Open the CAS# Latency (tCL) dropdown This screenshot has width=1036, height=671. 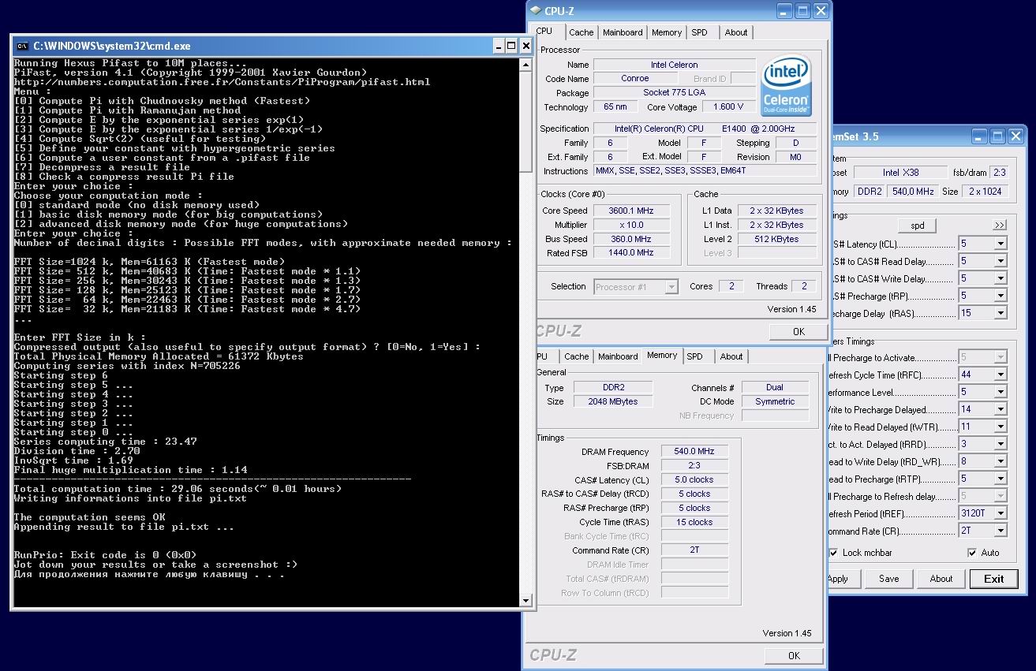1000,244
